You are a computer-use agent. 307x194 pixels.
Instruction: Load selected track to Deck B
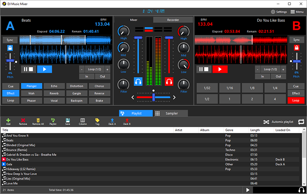[126, 121]
